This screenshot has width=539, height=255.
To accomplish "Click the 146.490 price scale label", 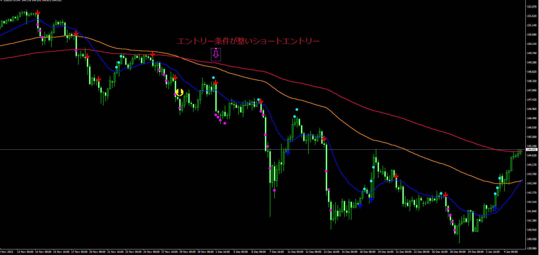I will click(532, 118).
